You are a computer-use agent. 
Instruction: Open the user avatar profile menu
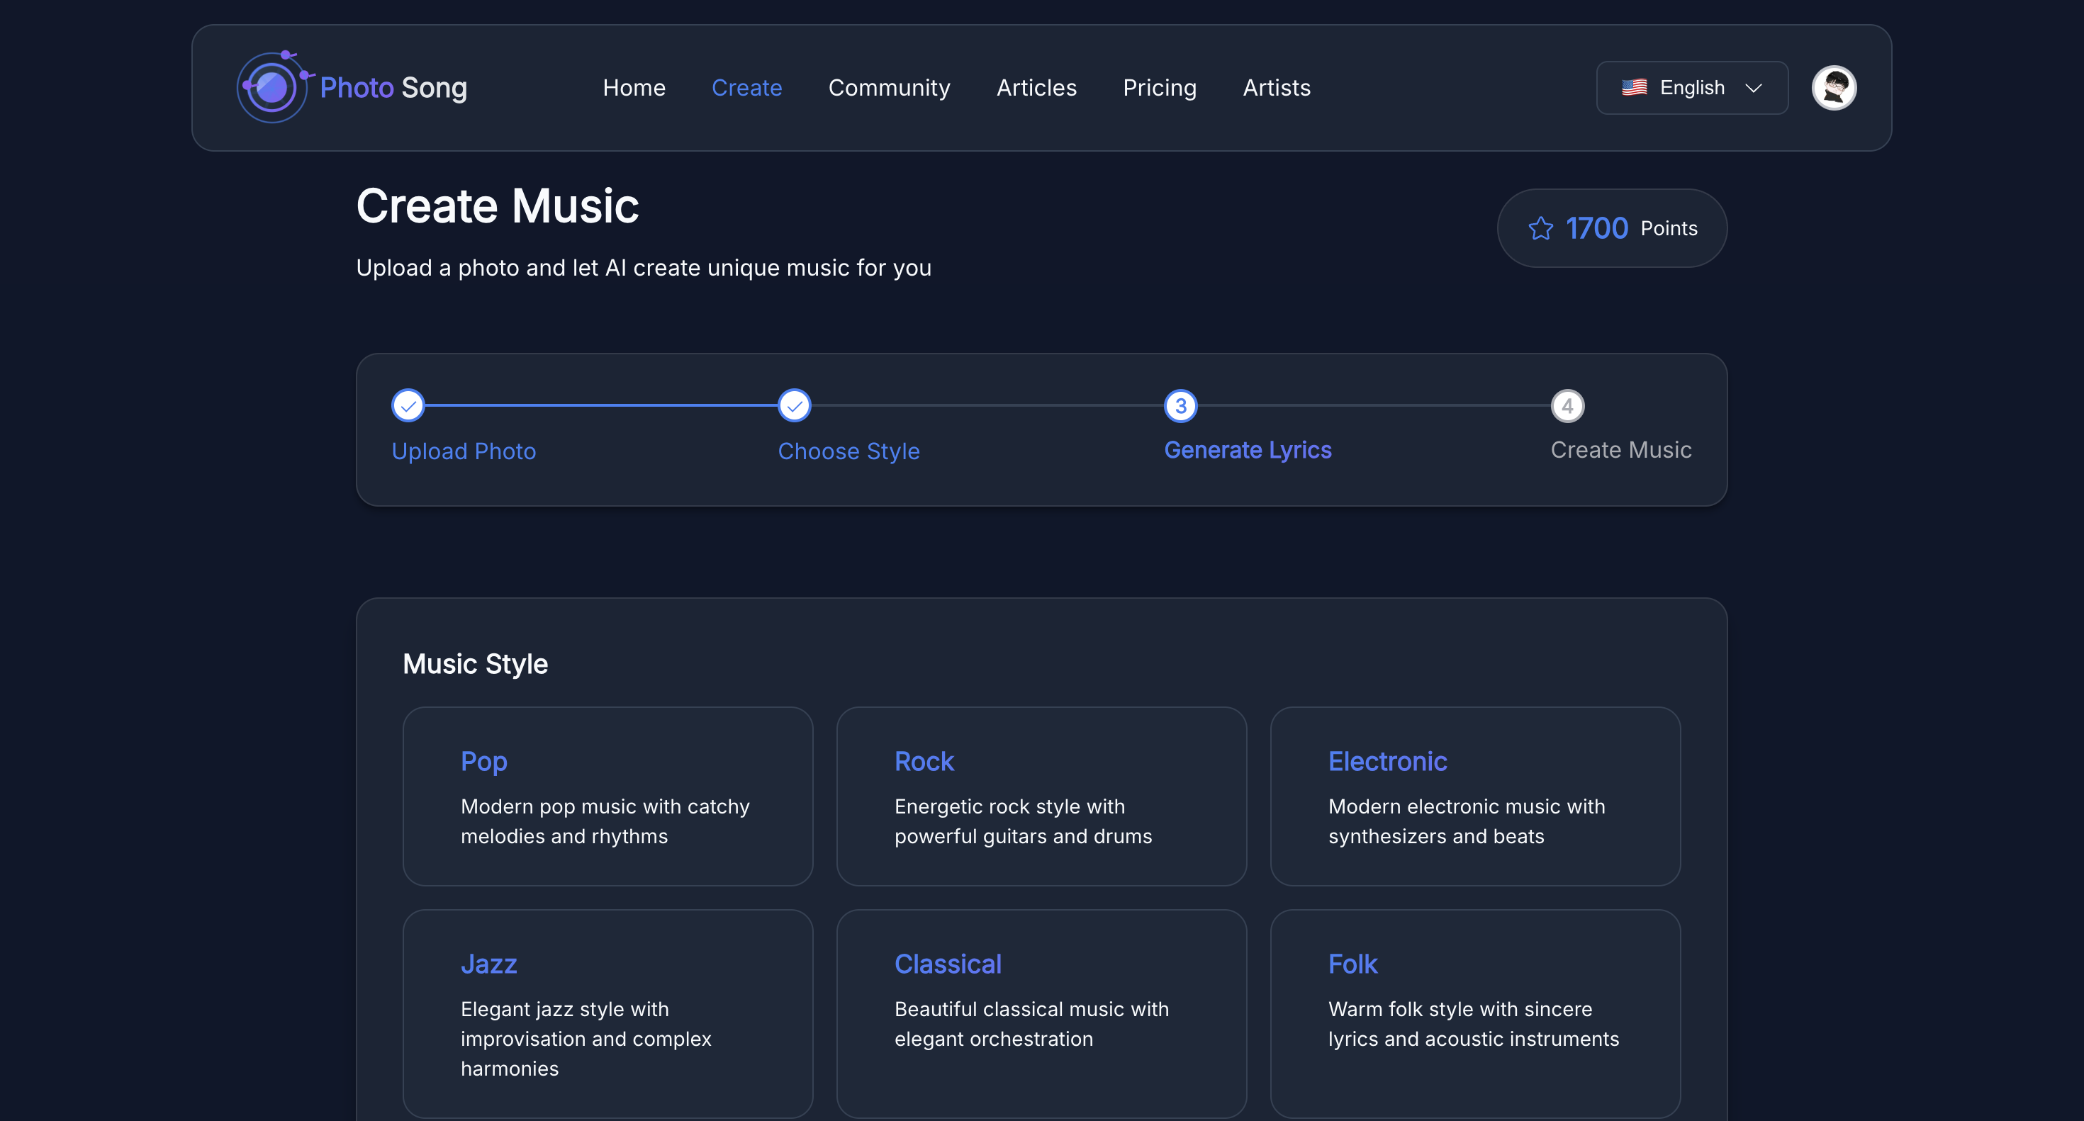pyautogui.click(x=1833, y=87)
